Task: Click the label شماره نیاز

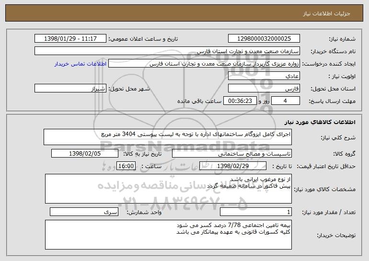Action: coord(342,39)
